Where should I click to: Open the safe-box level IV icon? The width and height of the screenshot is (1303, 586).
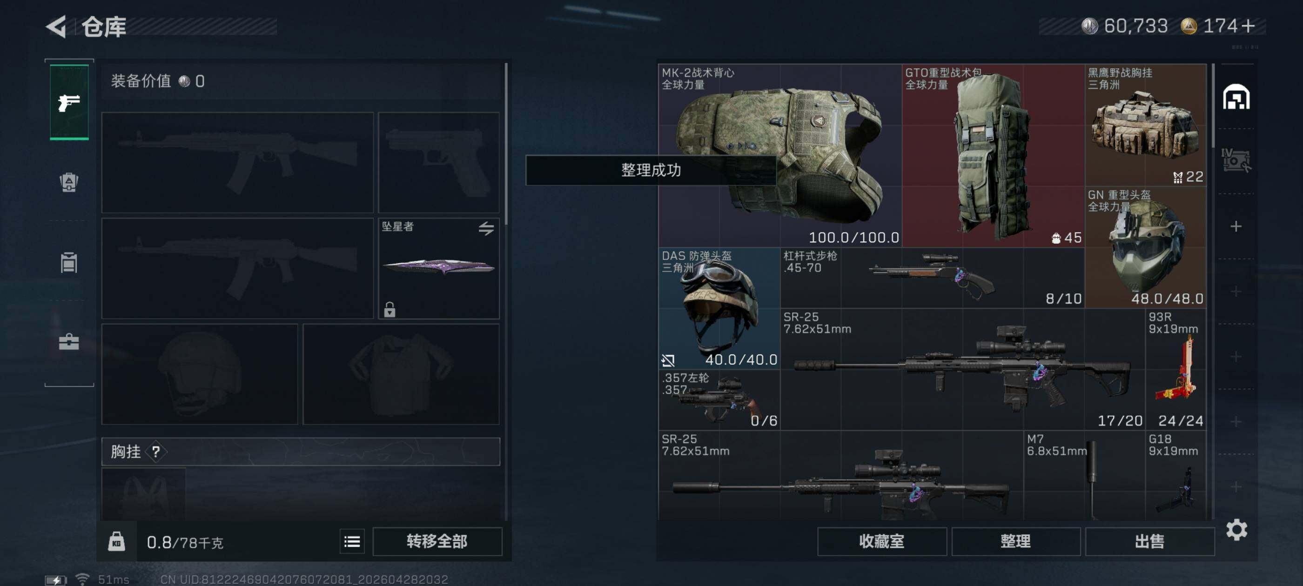pyautogui.click(x=1236, y=160)
